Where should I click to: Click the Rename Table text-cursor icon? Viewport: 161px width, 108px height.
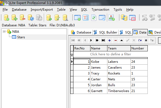point(86,18)
